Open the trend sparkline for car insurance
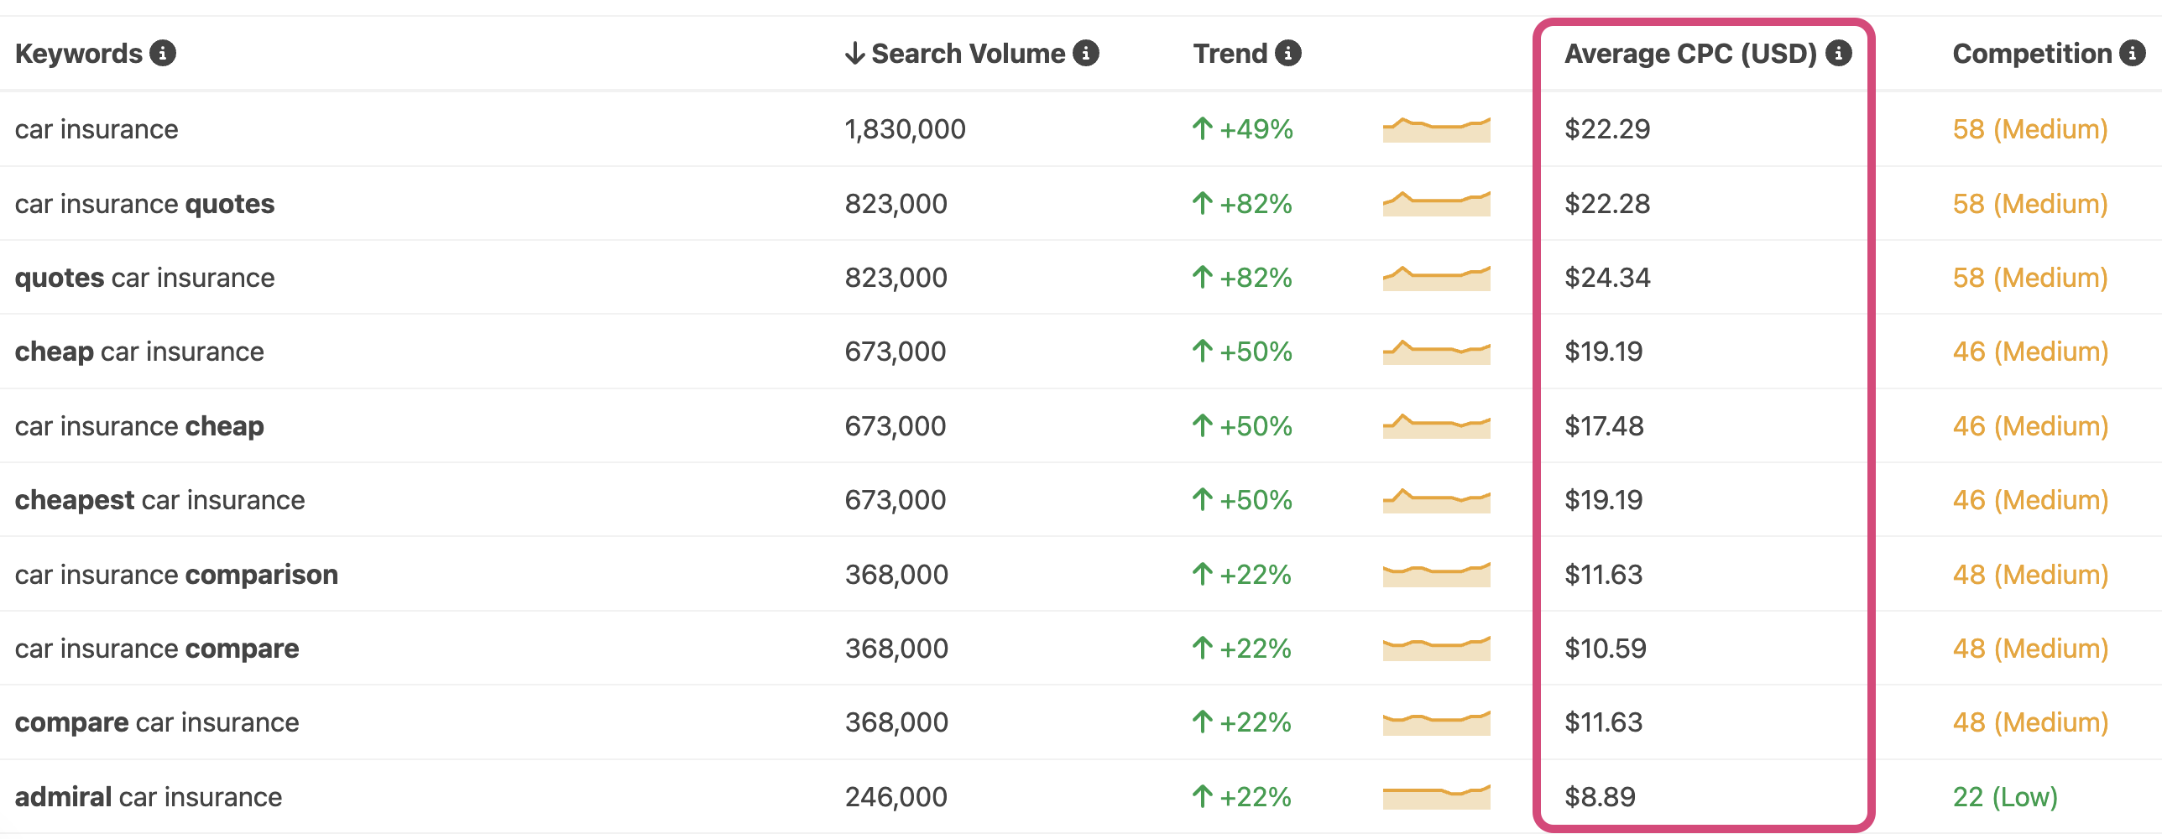 pyautogui.click(x=1435, y=129)
